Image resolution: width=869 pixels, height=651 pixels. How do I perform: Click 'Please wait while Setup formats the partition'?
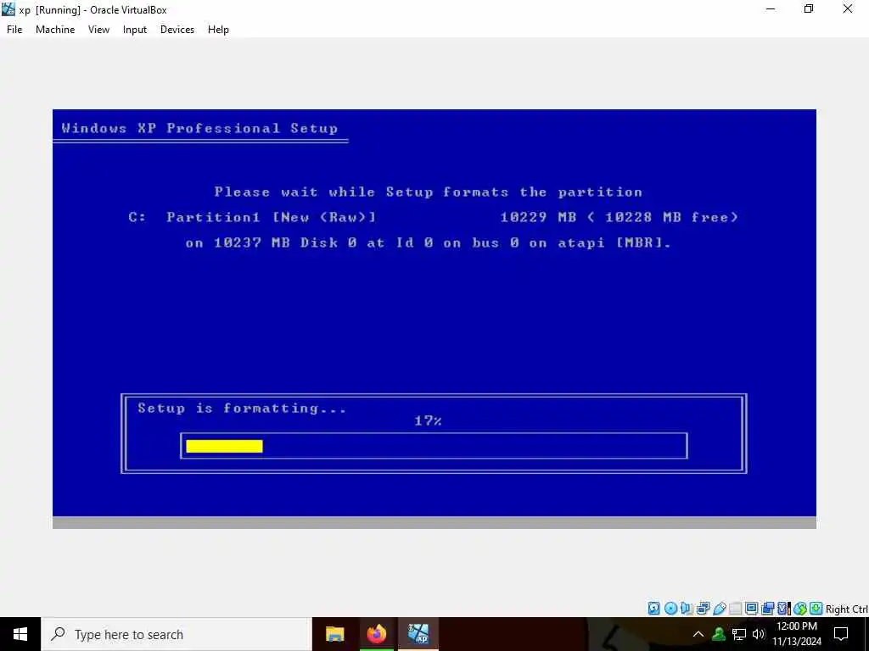click(429, 192)
